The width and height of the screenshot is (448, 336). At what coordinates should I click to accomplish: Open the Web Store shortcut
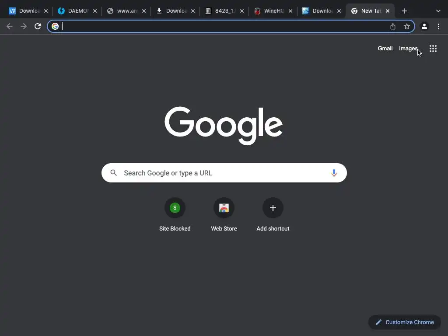(224, 214)
